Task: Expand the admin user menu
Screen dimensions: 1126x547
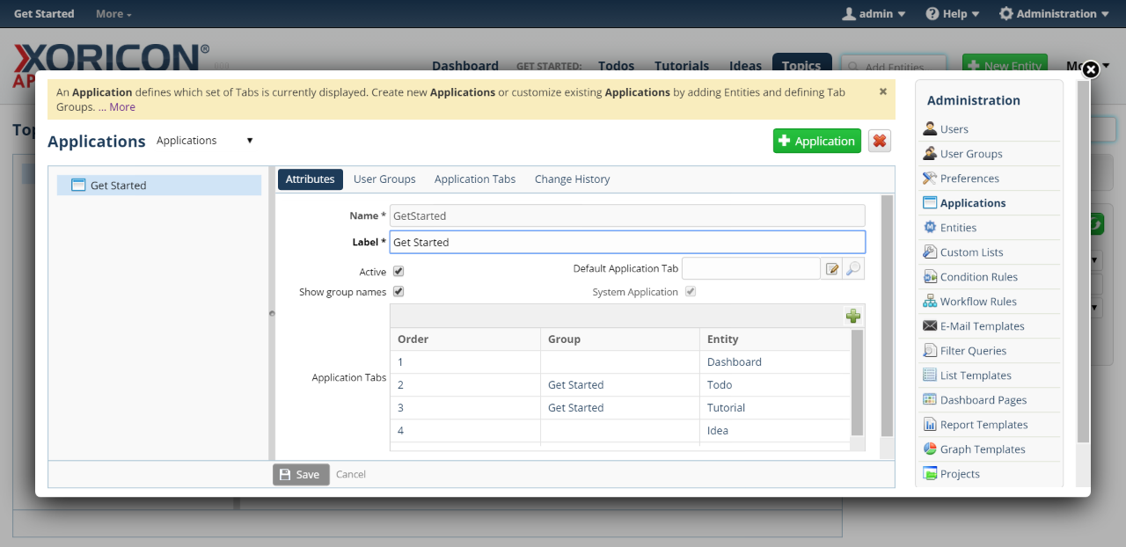Action: [874, 14]
